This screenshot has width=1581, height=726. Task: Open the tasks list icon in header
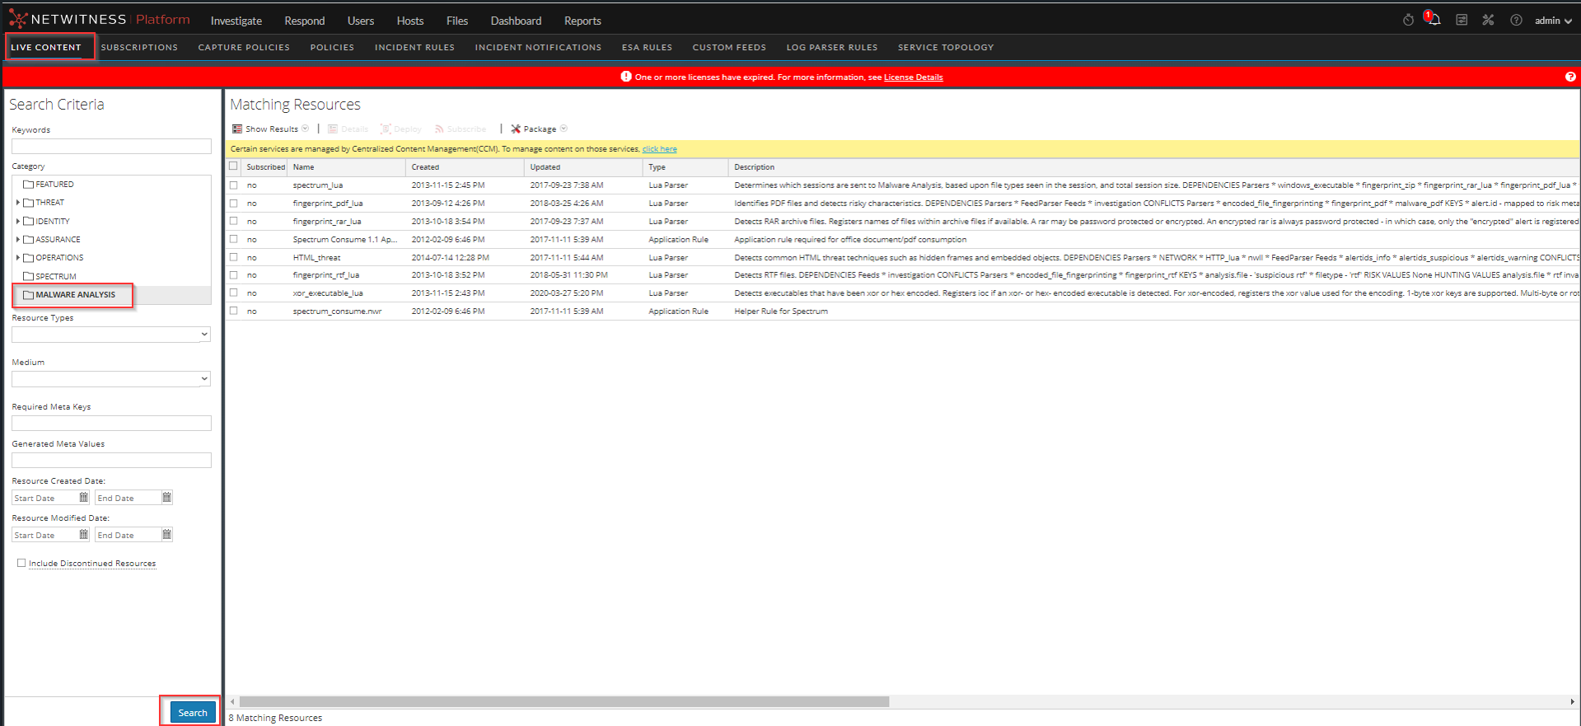1462,20
